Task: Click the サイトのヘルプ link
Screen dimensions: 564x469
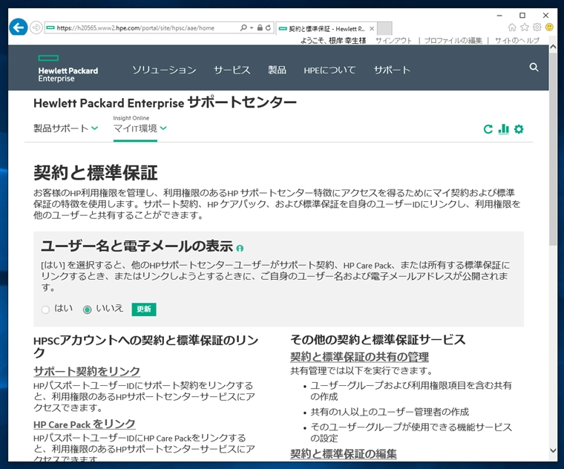Action: click(517, 40)
